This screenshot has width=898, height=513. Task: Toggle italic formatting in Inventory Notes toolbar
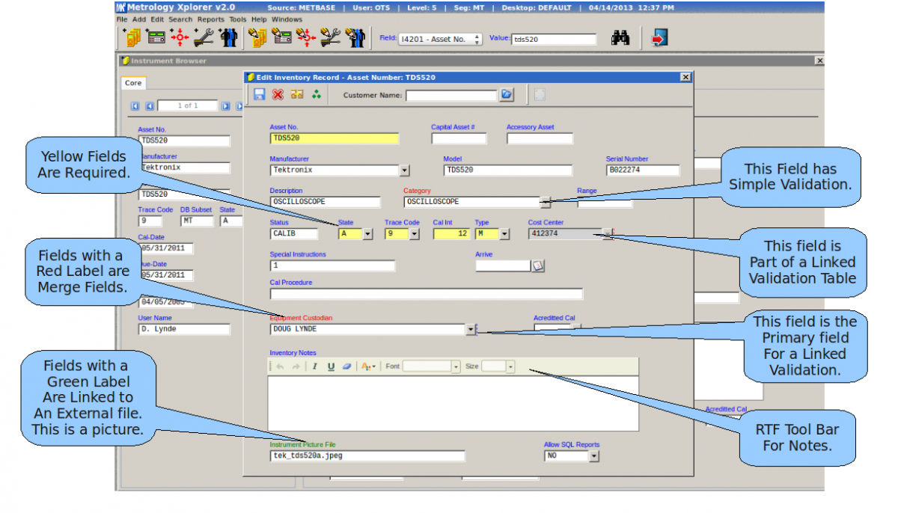(315, 366)
